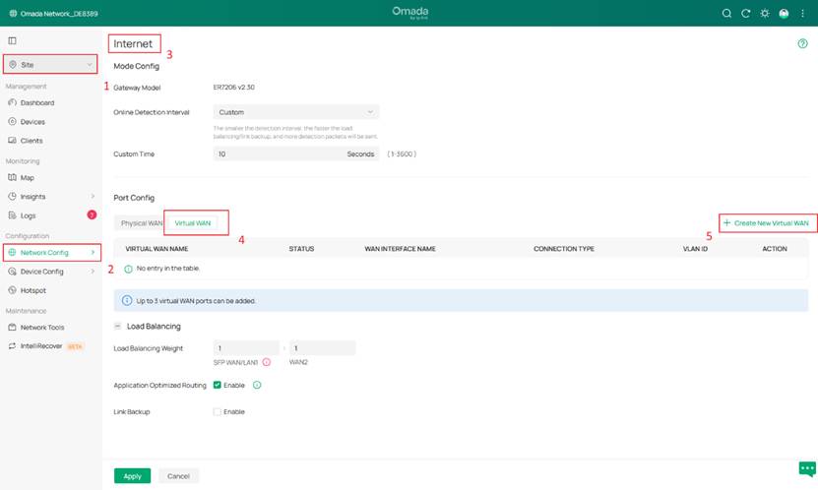The image size is (818, 490).
Task: Click the Apply button
Action: point(133,476)
